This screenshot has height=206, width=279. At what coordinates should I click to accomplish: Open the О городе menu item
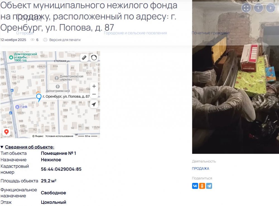coord(25,33)
